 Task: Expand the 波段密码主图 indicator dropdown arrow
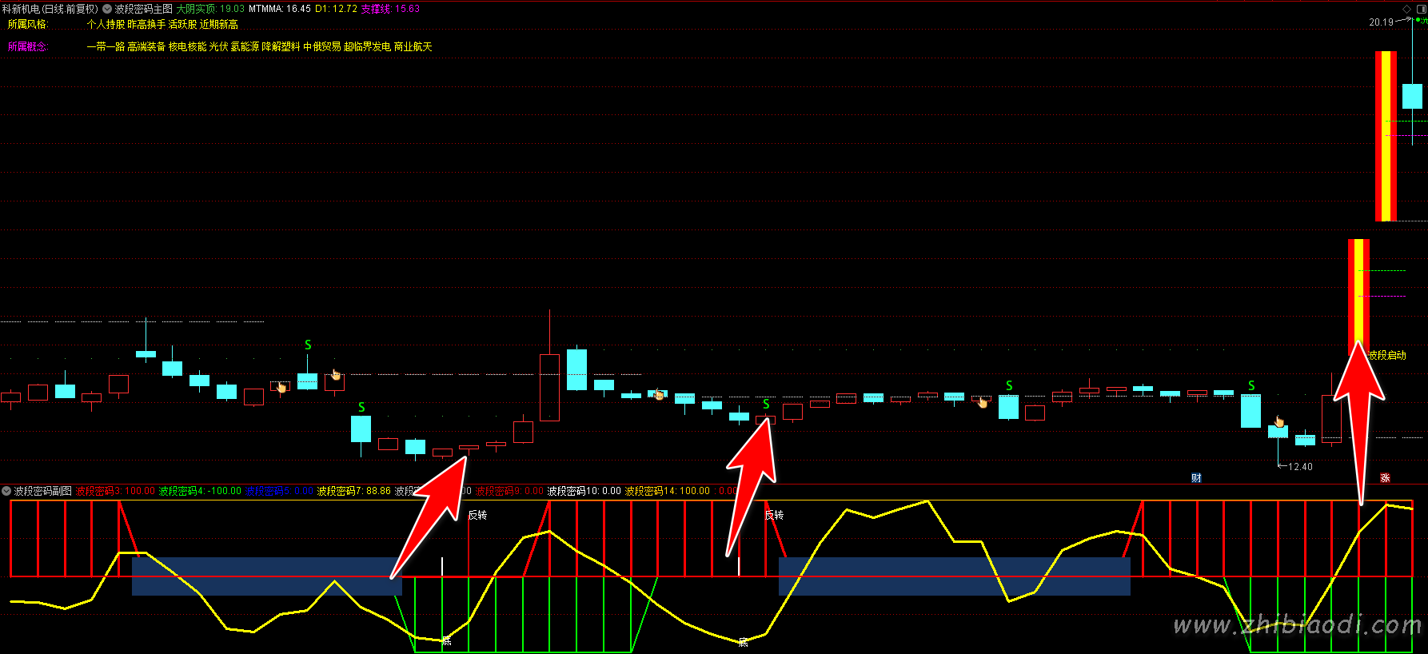coord(107,9)
